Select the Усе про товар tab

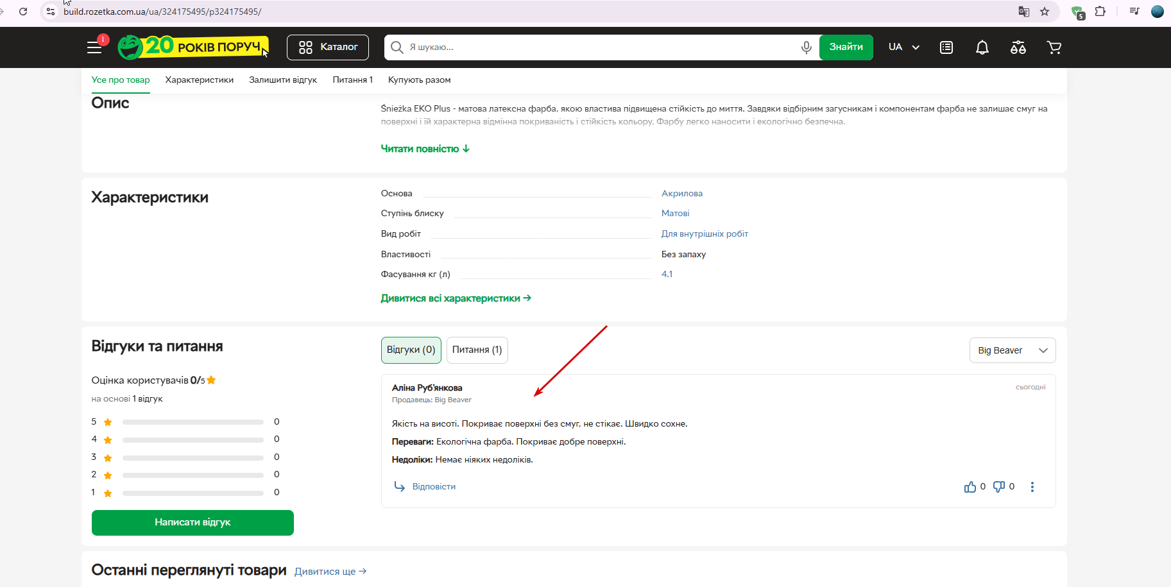121,80
